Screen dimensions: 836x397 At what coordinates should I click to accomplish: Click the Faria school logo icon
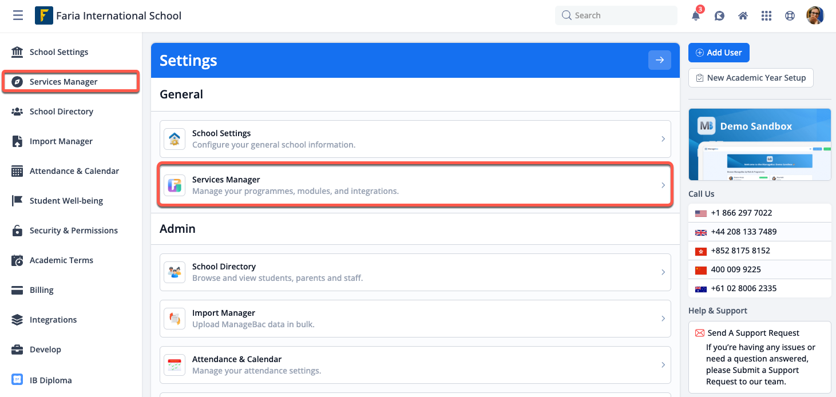tap(44, 15)
